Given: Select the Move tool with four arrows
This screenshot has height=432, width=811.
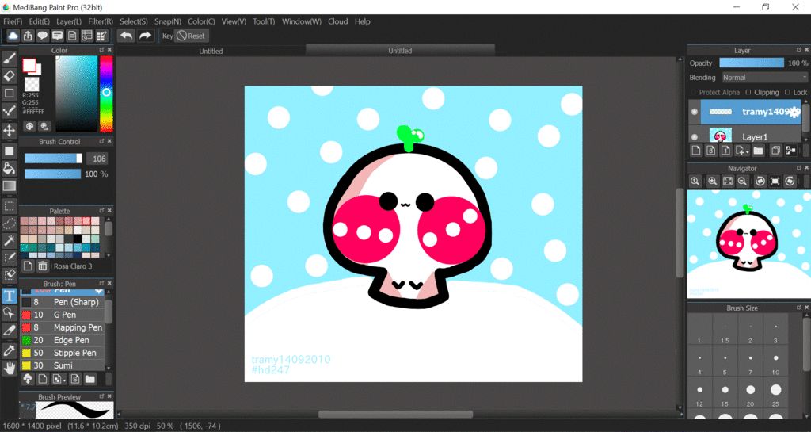Looking at the screenshot, I should [x=10, y=130].
